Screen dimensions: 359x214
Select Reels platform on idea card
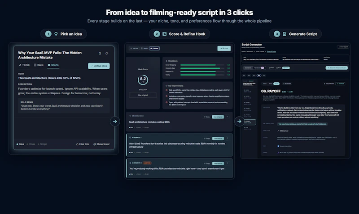39,65
